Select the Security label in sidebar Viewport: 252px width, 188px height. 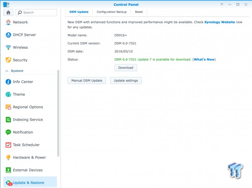20,60
